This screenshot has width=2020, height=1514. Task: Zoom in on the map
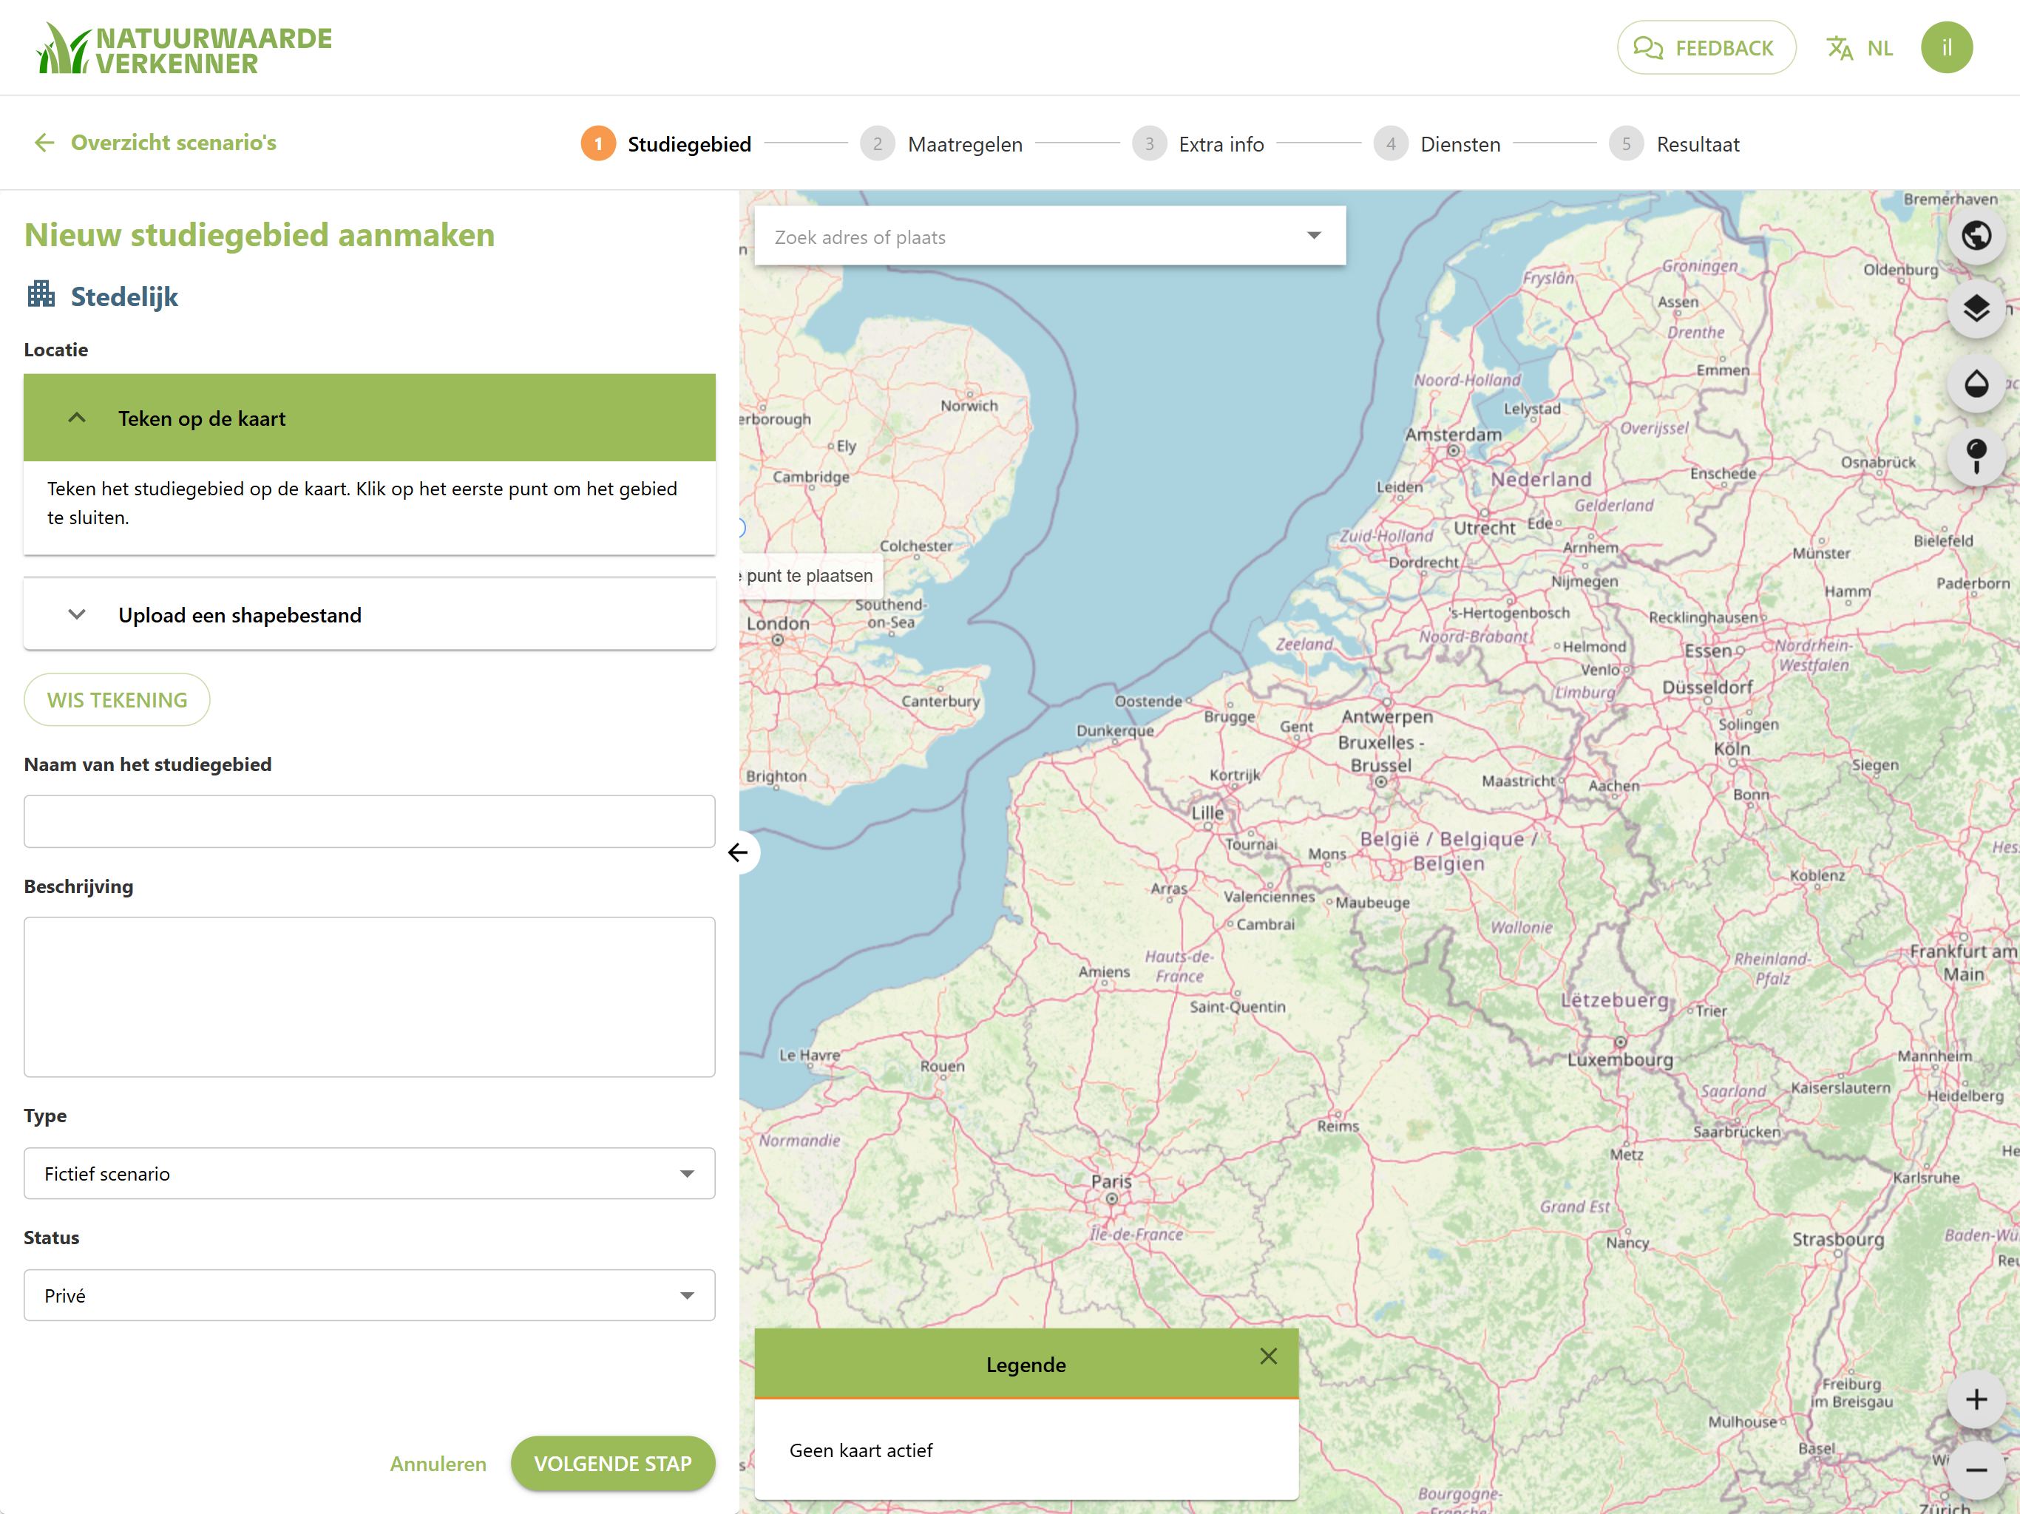(1976, 1399)
